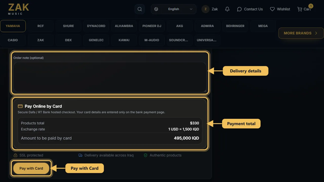Click the Contact Us chat bubble icon
The width and height of the screenshot is (324, 182).
coord(239,9)
